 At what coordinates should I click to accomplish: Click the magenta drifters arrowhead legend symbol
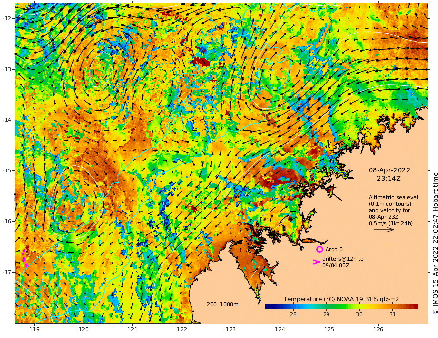click(x=316, y=262)
